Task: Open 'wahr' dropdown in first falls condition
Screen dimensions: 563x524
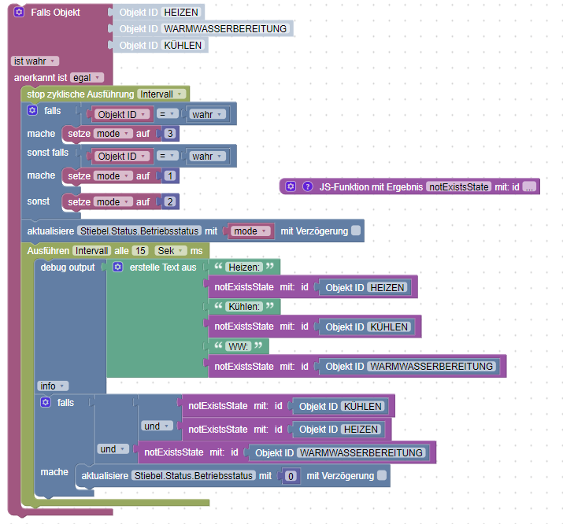Action: (x=208, y=114)
